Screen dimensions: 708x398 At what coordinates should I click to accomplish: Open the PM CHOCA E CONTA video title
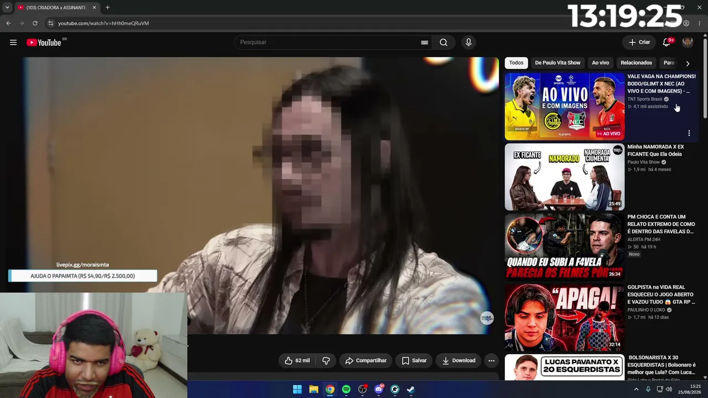coord(661,224)
